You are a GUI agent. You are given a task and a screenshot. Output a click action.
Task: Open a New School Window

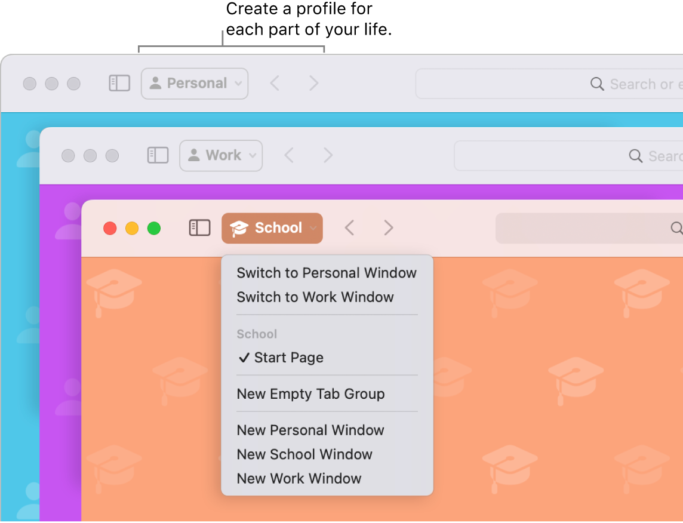(x=304, y=454)
